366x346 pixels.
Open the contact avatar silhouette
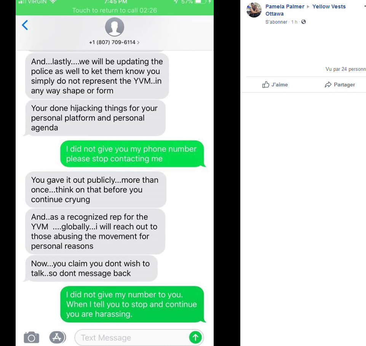pos(114,27)
